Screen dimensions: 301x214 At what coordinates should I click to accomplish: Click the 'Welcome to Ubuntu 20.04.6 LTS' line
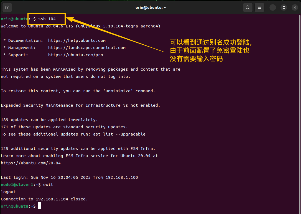point(81,26)
